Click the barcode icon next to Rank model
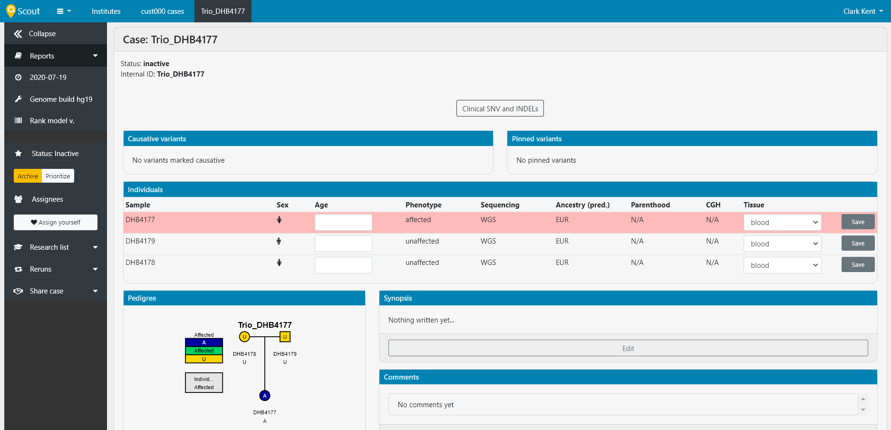This screenshot has width=891, height=430. click(18, 120)
